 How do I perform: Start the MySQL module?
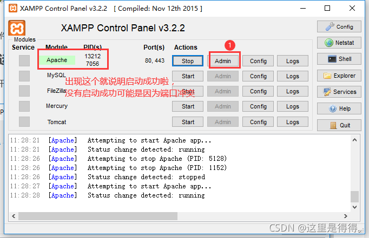(x=188, y=76)
